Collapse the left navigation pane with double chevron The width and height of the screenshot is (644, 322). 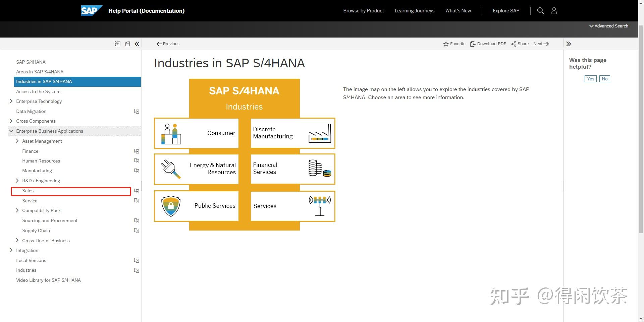point(137,44)
